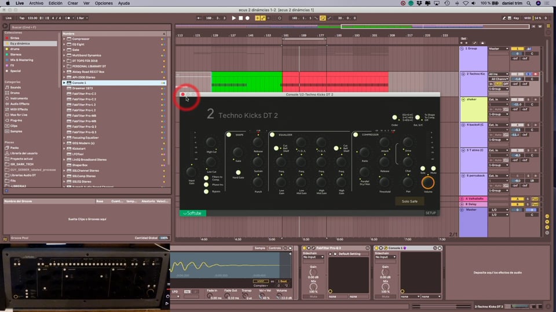Toggle the loop switch in transport bar
Viewport: 556px width, 312px height.
[x=323, y=18]
